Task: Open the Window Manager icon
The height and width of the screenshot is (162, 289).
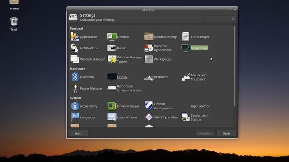Action: point(75,59)
